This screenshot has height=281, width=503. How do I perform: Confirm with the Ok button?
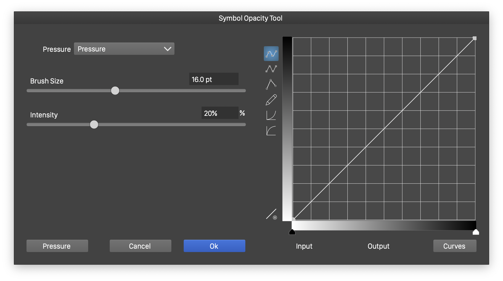(x=215, y=246)
